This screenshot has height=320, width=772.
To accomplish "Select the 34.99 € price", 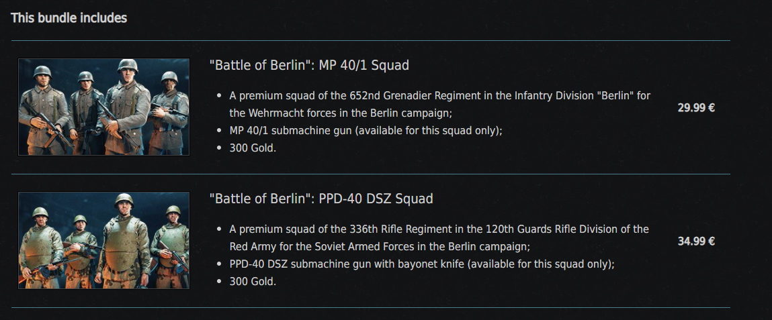I will (x=695, y=242).
